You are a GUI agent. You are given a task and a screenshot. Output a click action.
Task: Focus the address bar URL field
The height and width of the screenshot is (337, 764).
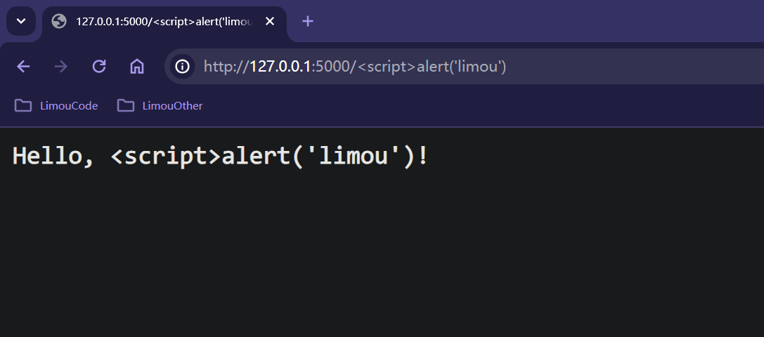coord(422,67)
